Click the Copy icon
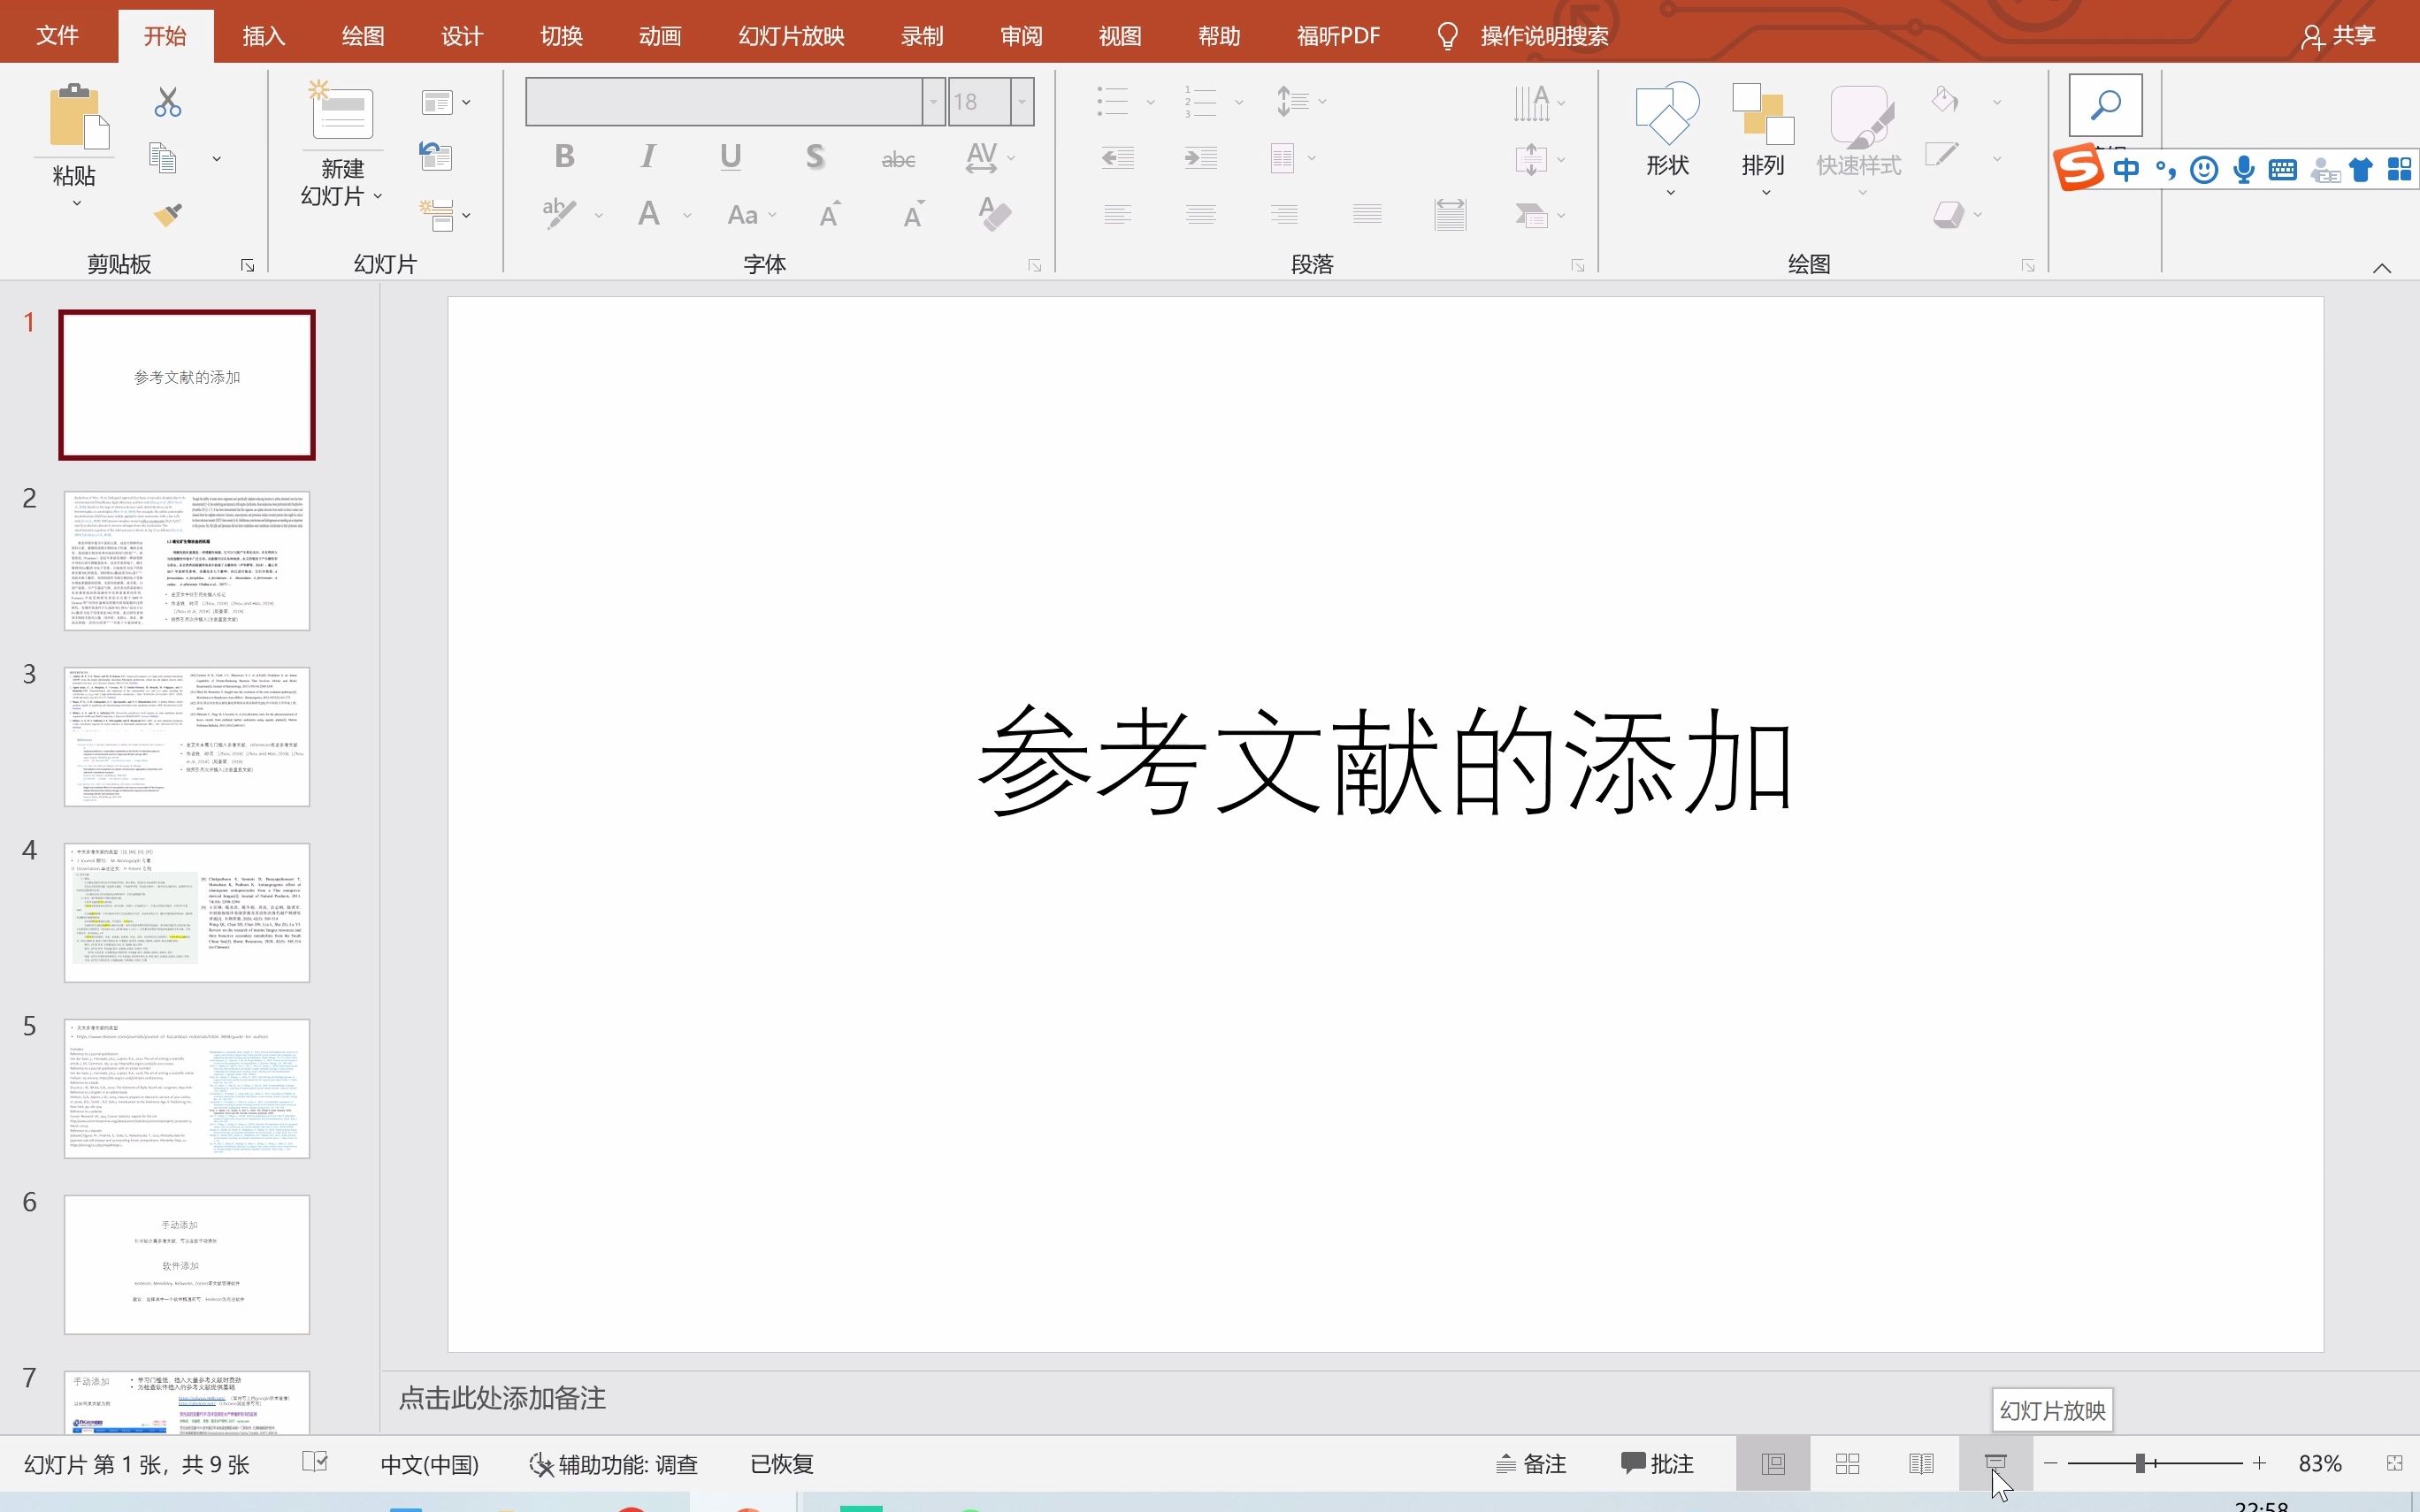Screen dimensions: 2420x1512 (x=163, y=158)
